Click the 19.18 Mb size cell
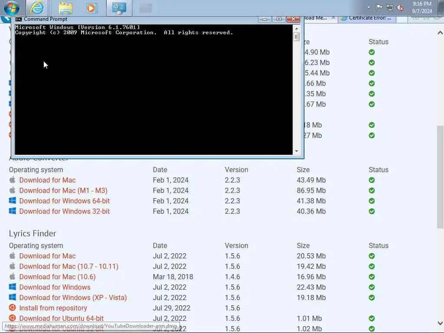Image resolution: width=444 pixels, height=333 pixels. point(311,298)
